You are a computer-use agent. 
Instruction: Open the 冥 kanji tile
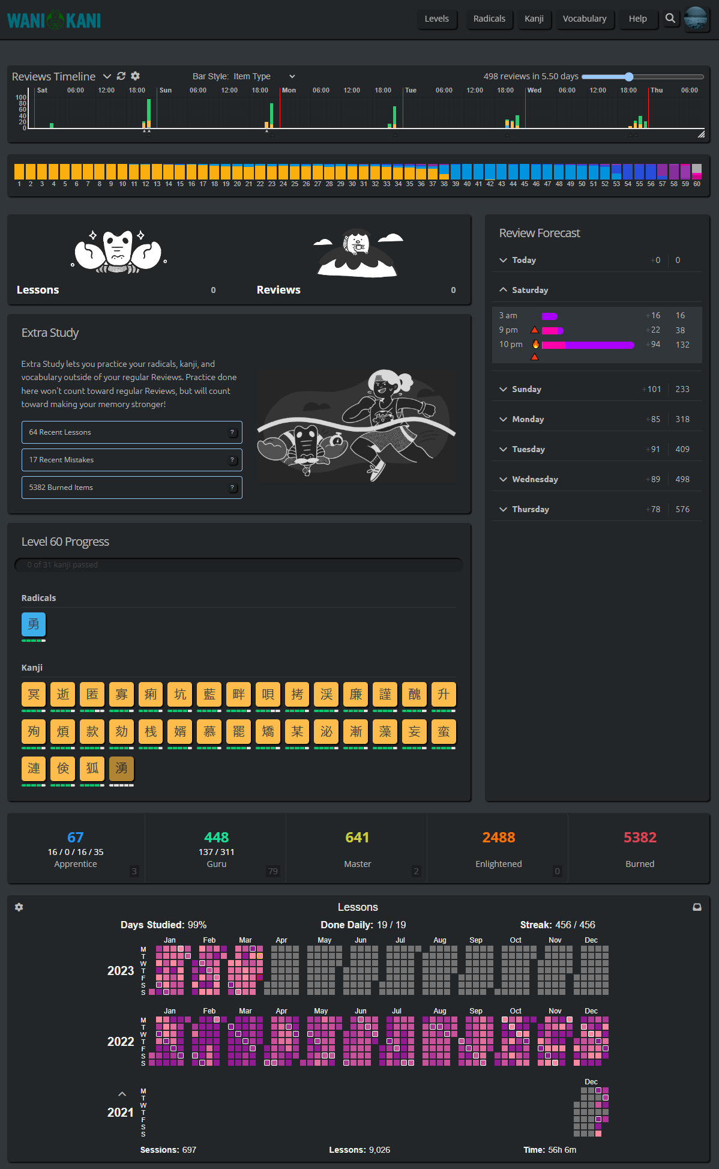(x=34, y=695)
